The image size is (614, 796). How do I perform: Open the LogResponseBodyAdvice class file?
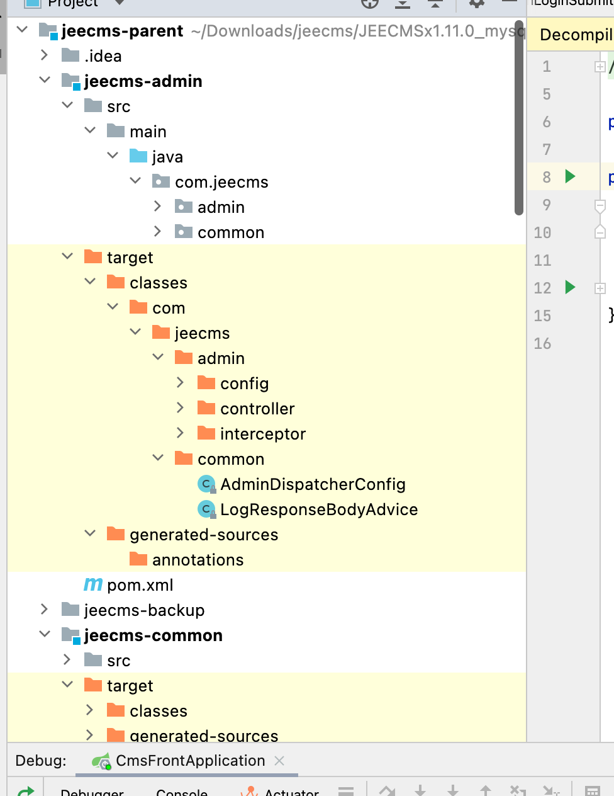[x=318, y=509]
